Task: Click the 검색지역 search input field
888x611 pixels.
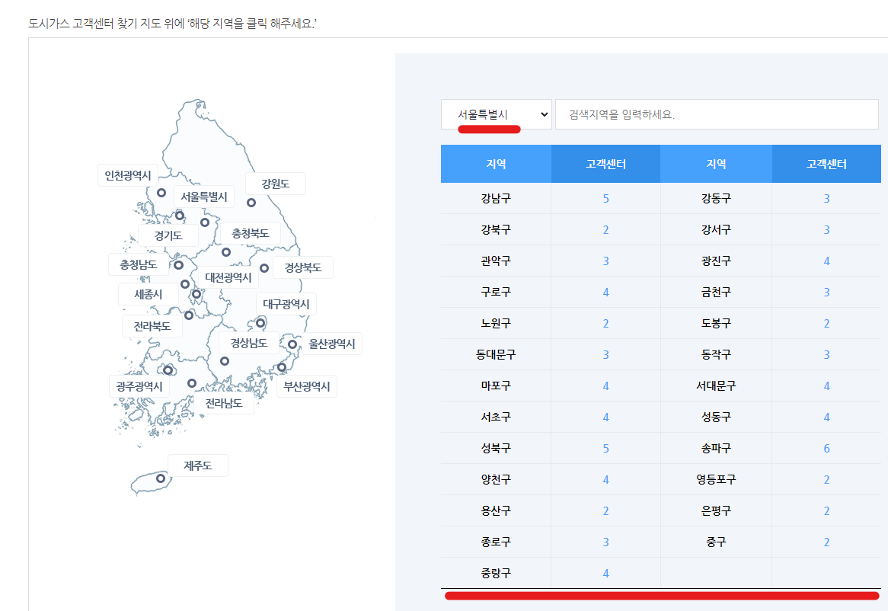Action: [716, 114]
